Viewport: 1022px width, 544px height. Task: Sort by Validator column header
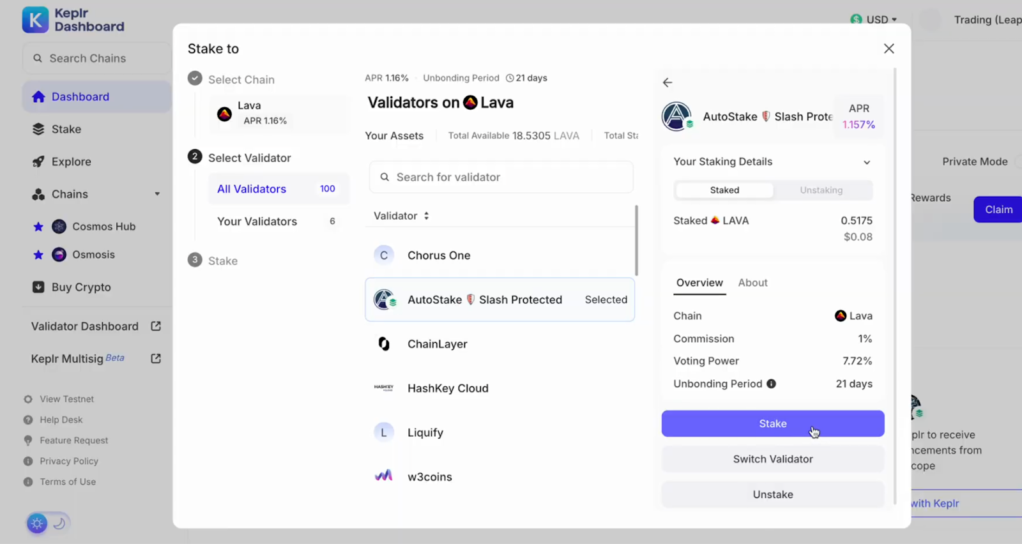pyautogui.click(x=402, y=216)
